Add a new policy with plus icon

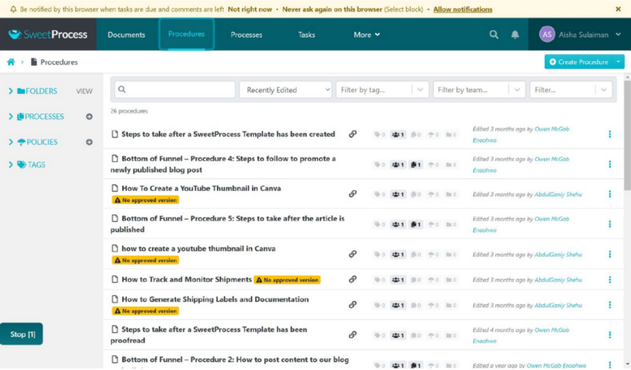click(90, 142)
